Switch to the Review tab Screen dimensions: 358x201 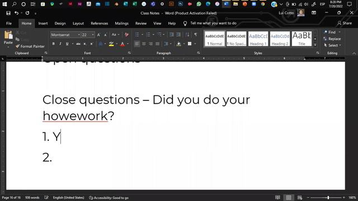tap(141, 23)
